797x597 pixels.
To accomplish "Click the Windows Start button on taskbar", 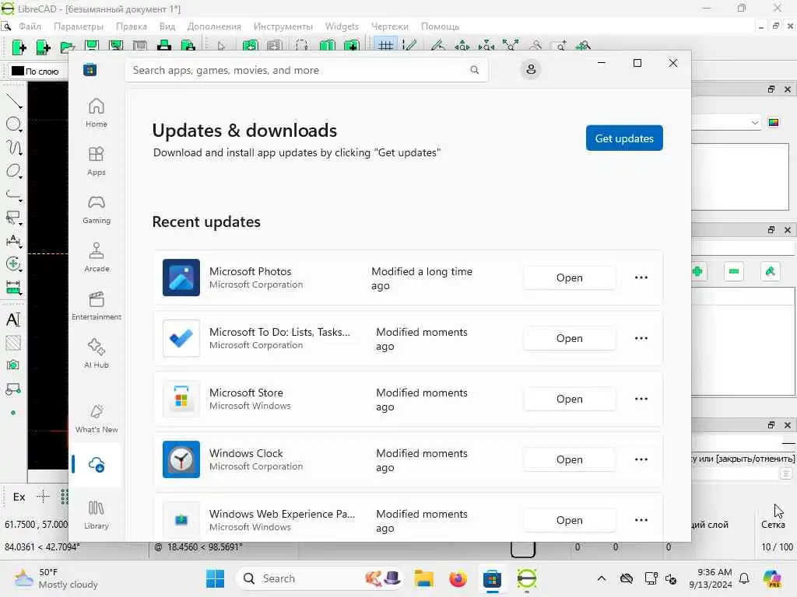I will tap(215, 578).
